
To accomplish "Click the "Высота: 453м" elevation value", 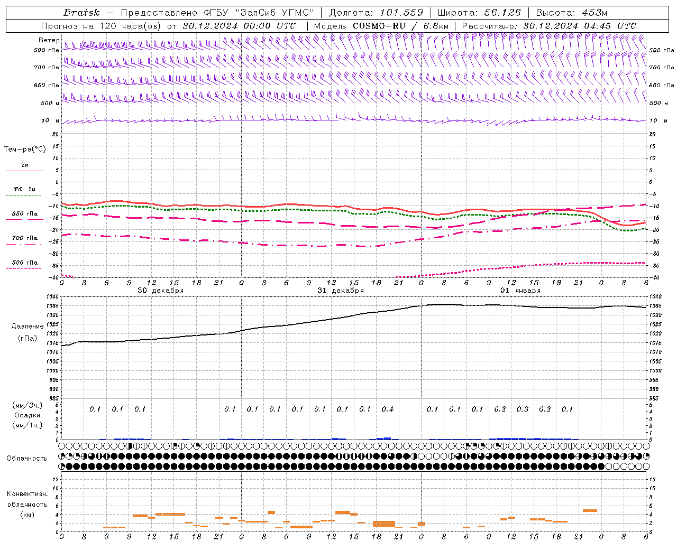I will tap(572, 12).
